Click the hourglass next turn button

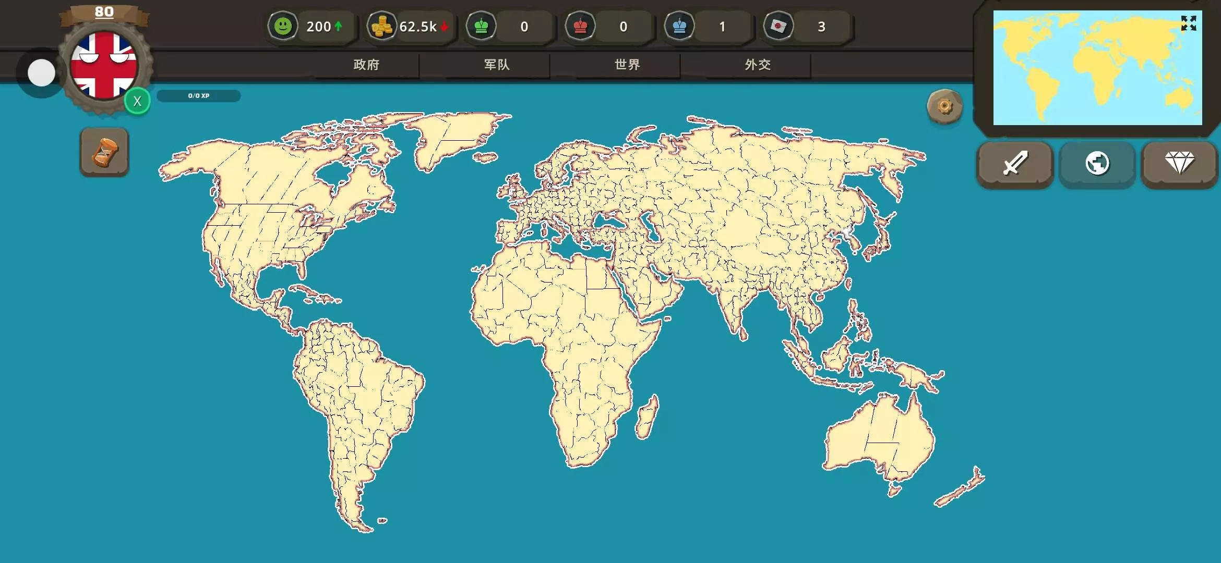[104, 152]
